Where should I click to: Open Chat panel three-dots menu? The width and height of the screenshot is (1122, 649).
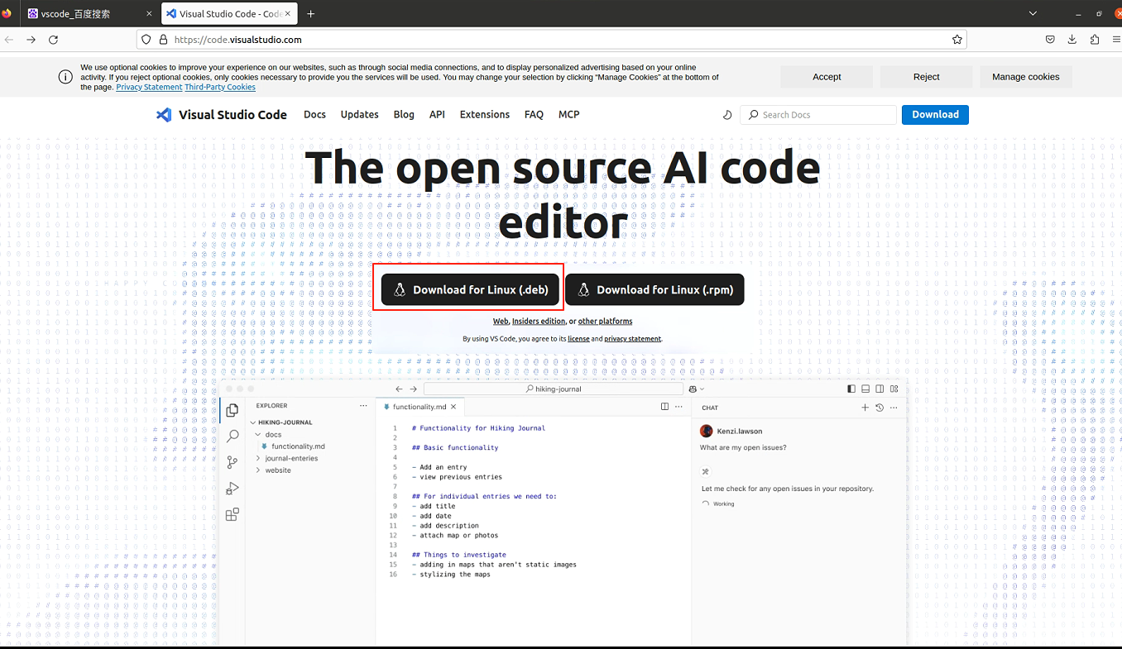coord(894,408)
